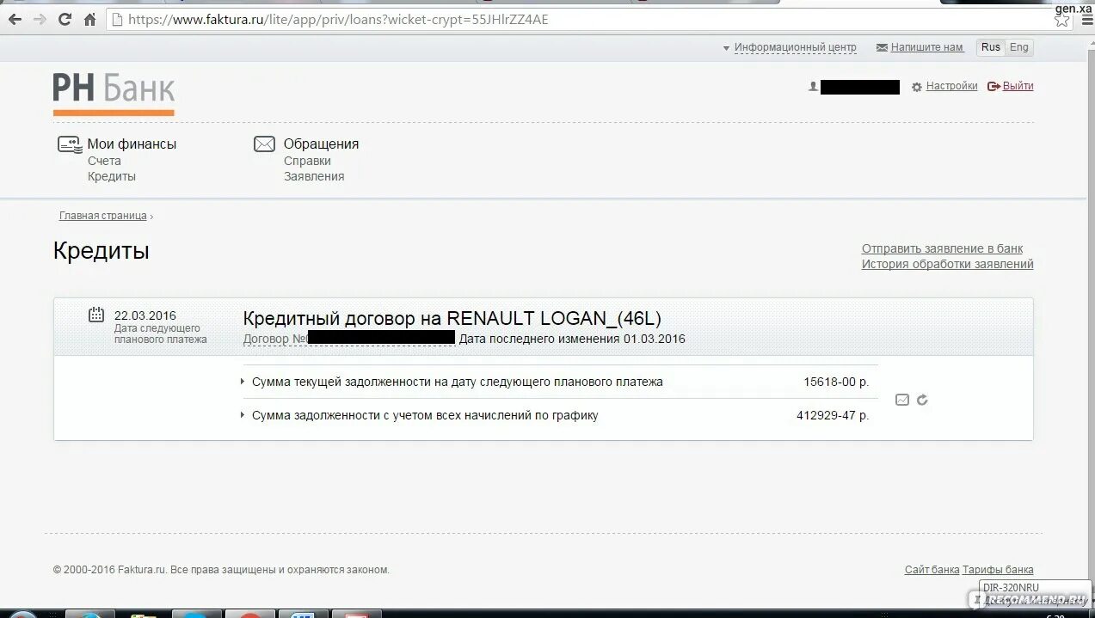Image resolution: width=1095 pixels, height=618 pixels.
Task: Click the РН Банк logo
Action: coord(114,93)
